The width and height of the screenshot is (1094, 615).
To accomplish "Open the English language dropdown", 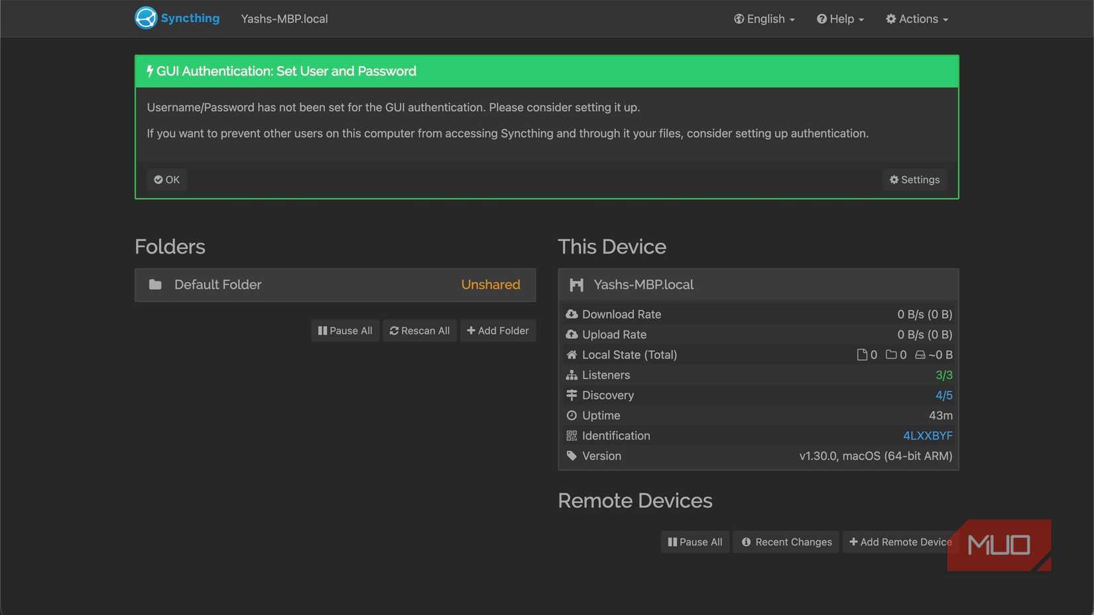I will tap(764, 19).
